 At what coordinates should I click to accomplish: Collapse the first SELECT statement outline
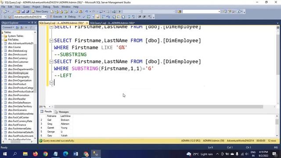[51, 27]
